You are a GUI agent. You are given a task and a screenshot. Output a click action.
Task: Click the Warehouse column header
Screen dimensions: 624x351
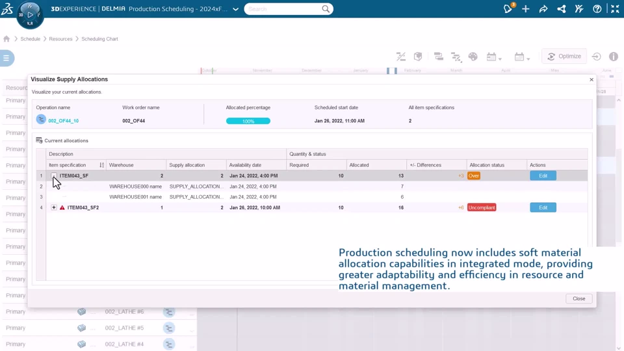coord(136,164)
